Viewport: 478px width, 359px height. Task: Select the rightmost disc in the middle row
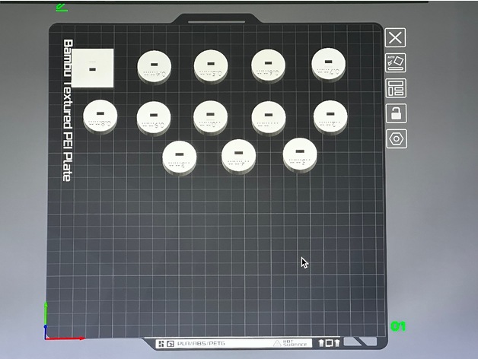tap(330, 116)
